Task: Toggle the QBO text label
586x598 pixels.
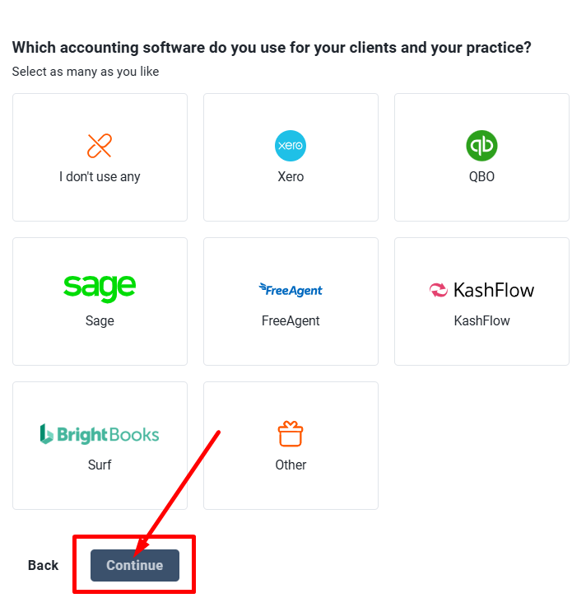Action: click(481, 176)
